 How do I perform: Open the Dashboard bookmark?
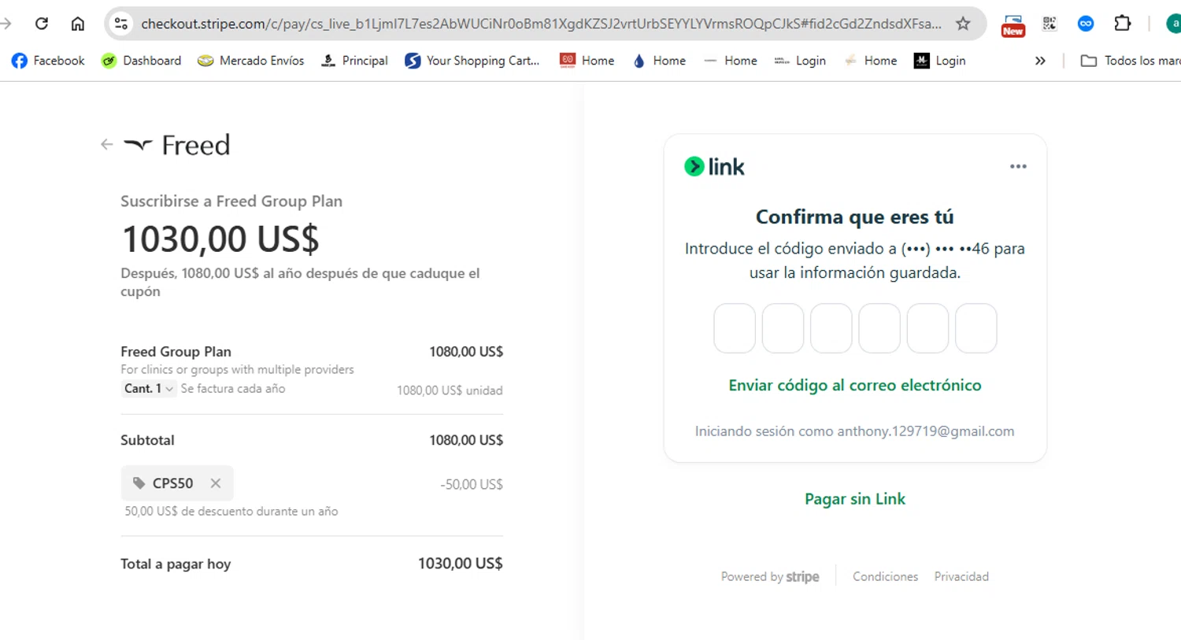point(142,61)
